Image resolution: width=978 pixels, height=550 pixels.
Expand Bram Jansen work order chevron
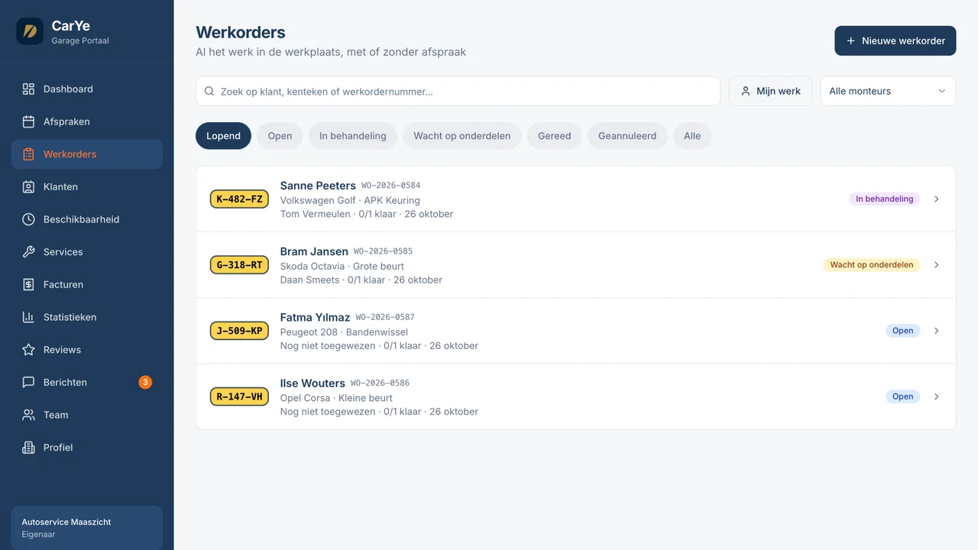[937, 264]
